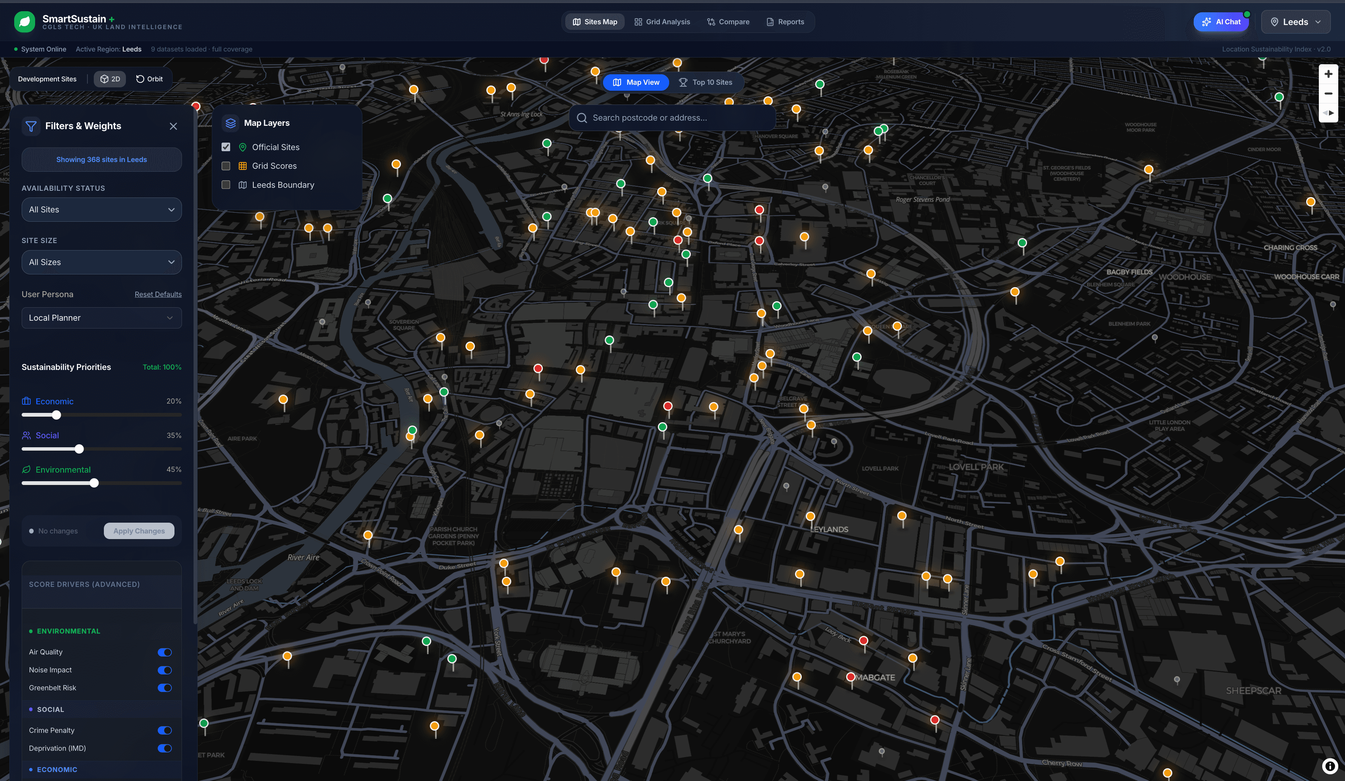The width and height of the screenshot is (1345, 781).
Task: Uncheck the Official Sites layer
Action: 226,147
